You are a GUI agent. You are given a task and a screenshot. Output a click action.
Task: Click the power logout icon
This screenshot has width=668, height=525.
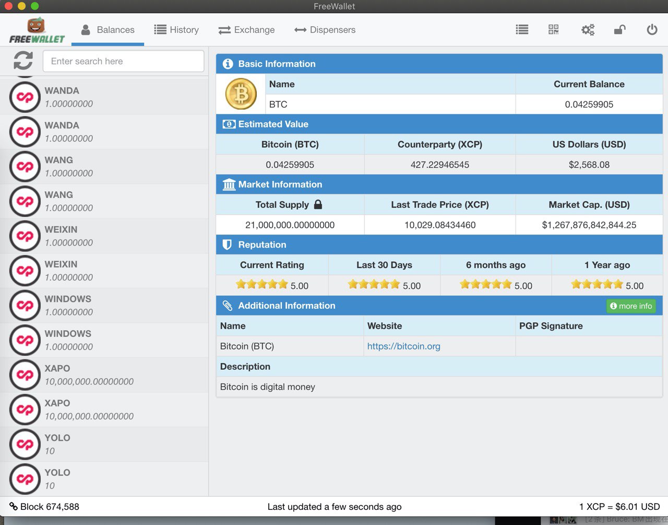pyautogui.click(x=652, y=30)
